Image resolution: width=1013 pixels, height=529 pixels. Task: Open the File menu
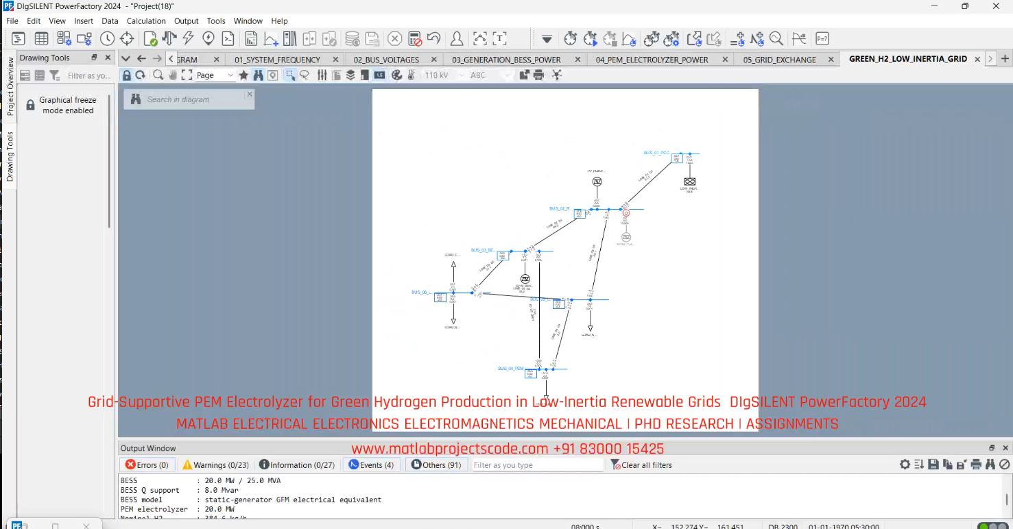click(x=12, y=21)
